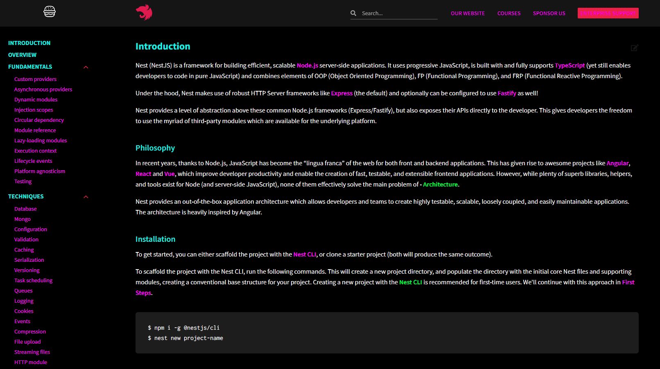This screenshot has height=369, width=660.
Task: Open Custom providers page
Action: click(35, 79)
